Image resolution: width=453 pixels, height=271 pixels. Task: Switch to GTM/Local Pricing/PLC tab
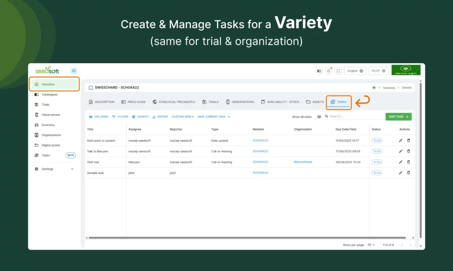click(174, 102)
